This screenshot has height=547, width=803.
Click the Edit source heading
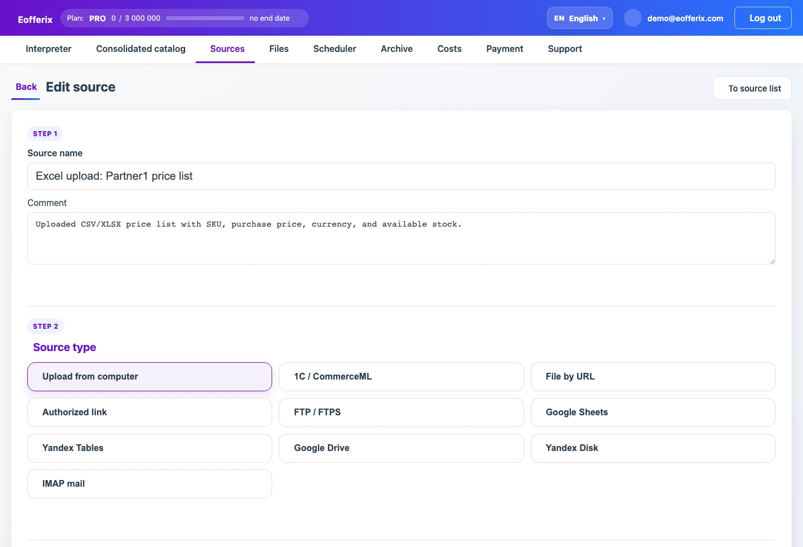pos(81,87)
